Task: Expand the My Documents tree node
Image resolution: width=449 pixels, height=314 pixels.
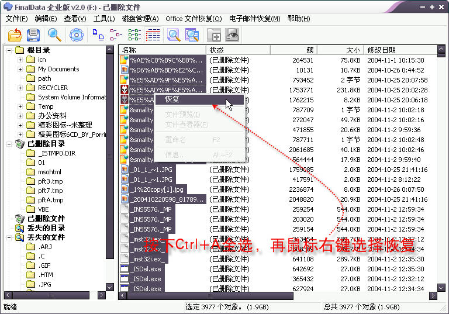Action: point(20,70)
